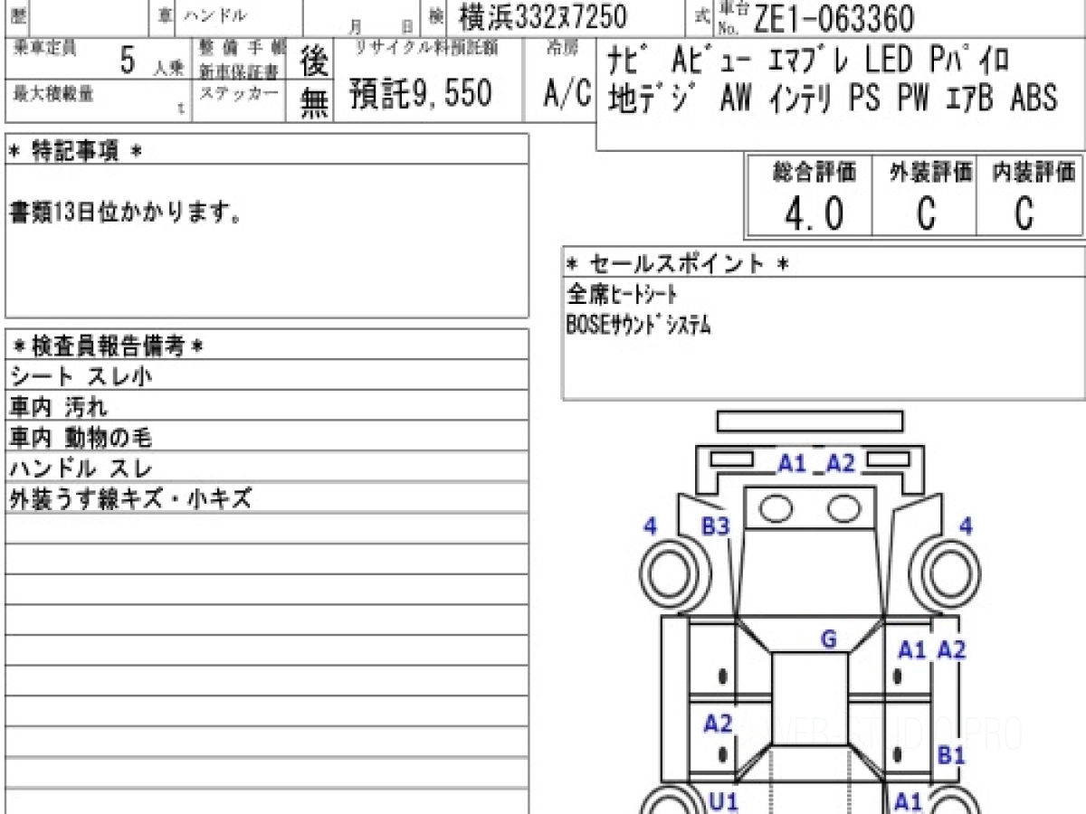The width and height of the screenshot is (1086, 814).
Task: Select the row 外装うす線キズ・小キズ
Action: coord(267,498)
